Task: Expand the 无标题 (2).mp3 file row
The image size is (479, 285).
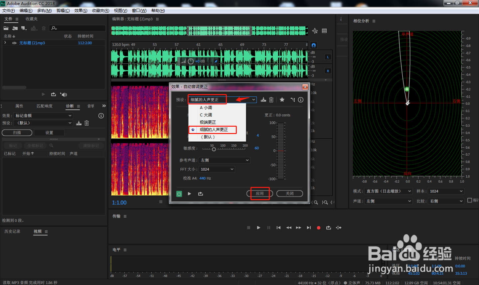Action: (5, 43)
